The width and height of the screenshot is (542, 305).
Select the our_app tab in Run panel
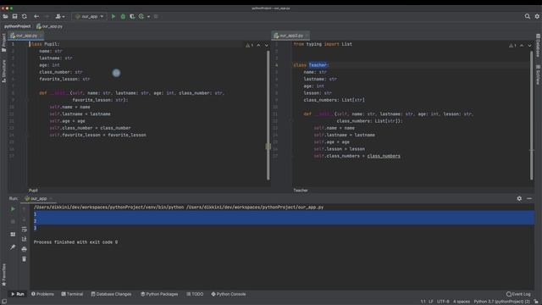click(38, 198)
